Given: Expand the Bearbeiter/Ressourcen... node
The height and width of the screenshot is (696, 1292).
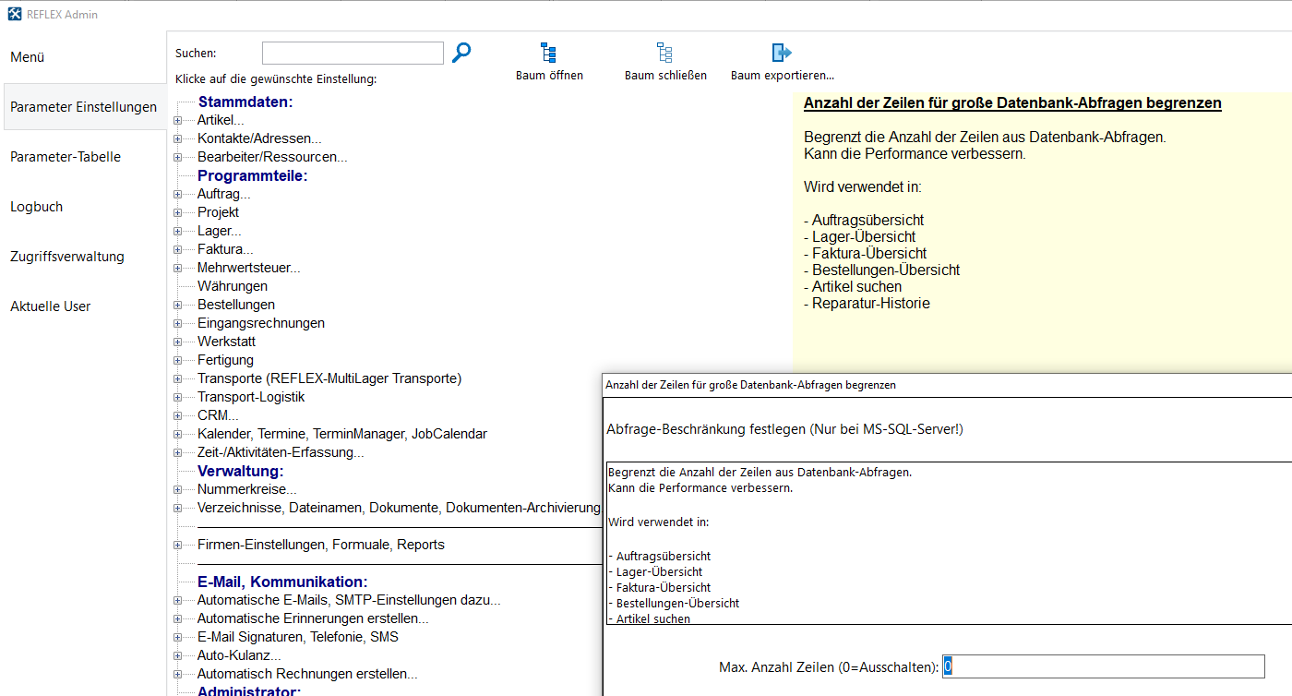Looking at the screenshot, I should [x=177, y=157].
